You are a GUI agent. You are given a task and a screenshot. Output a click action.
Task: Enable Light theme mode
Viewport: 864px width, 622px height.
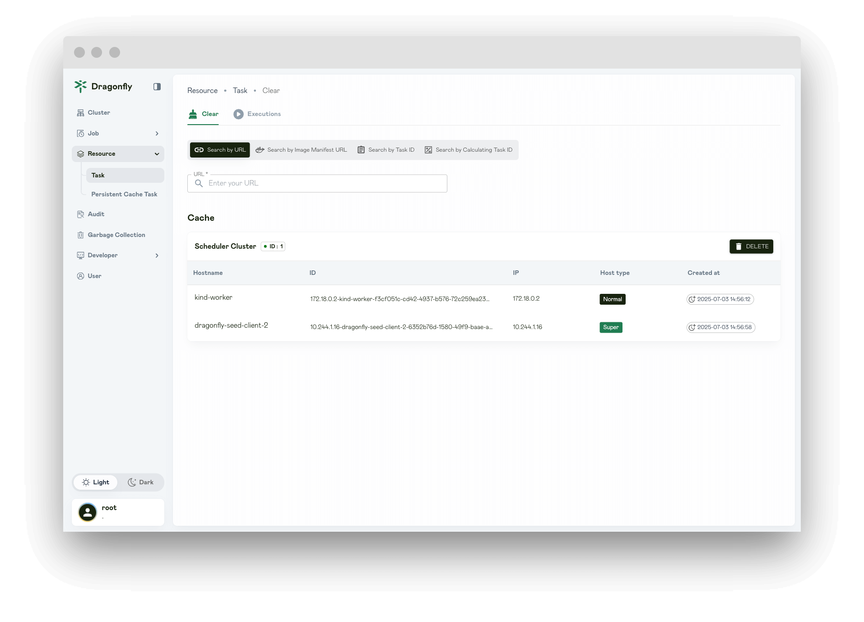point(95,482)
